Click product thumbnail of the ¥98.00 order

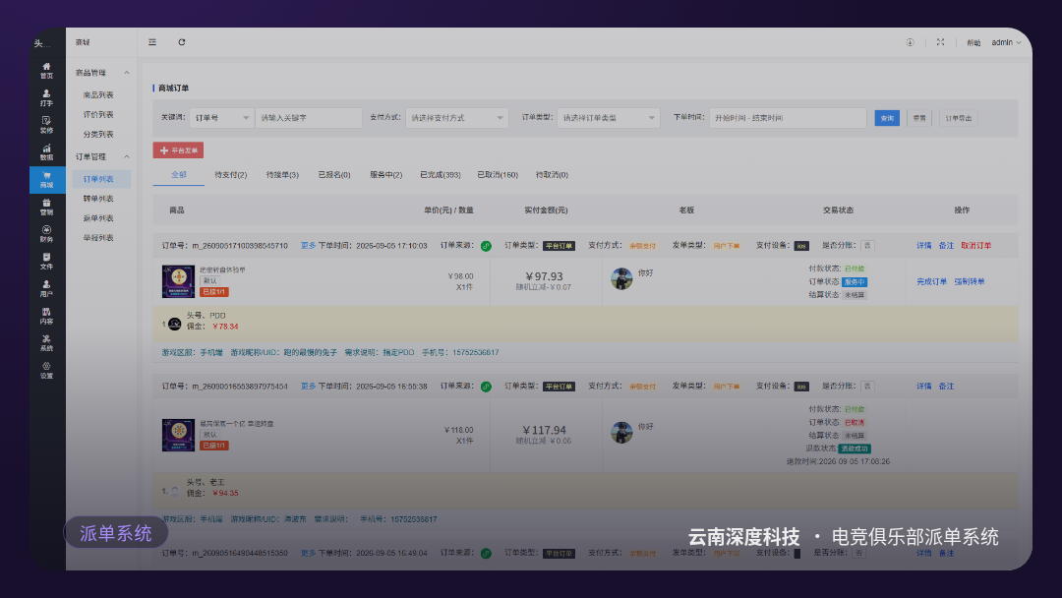[x=178, y=281]
